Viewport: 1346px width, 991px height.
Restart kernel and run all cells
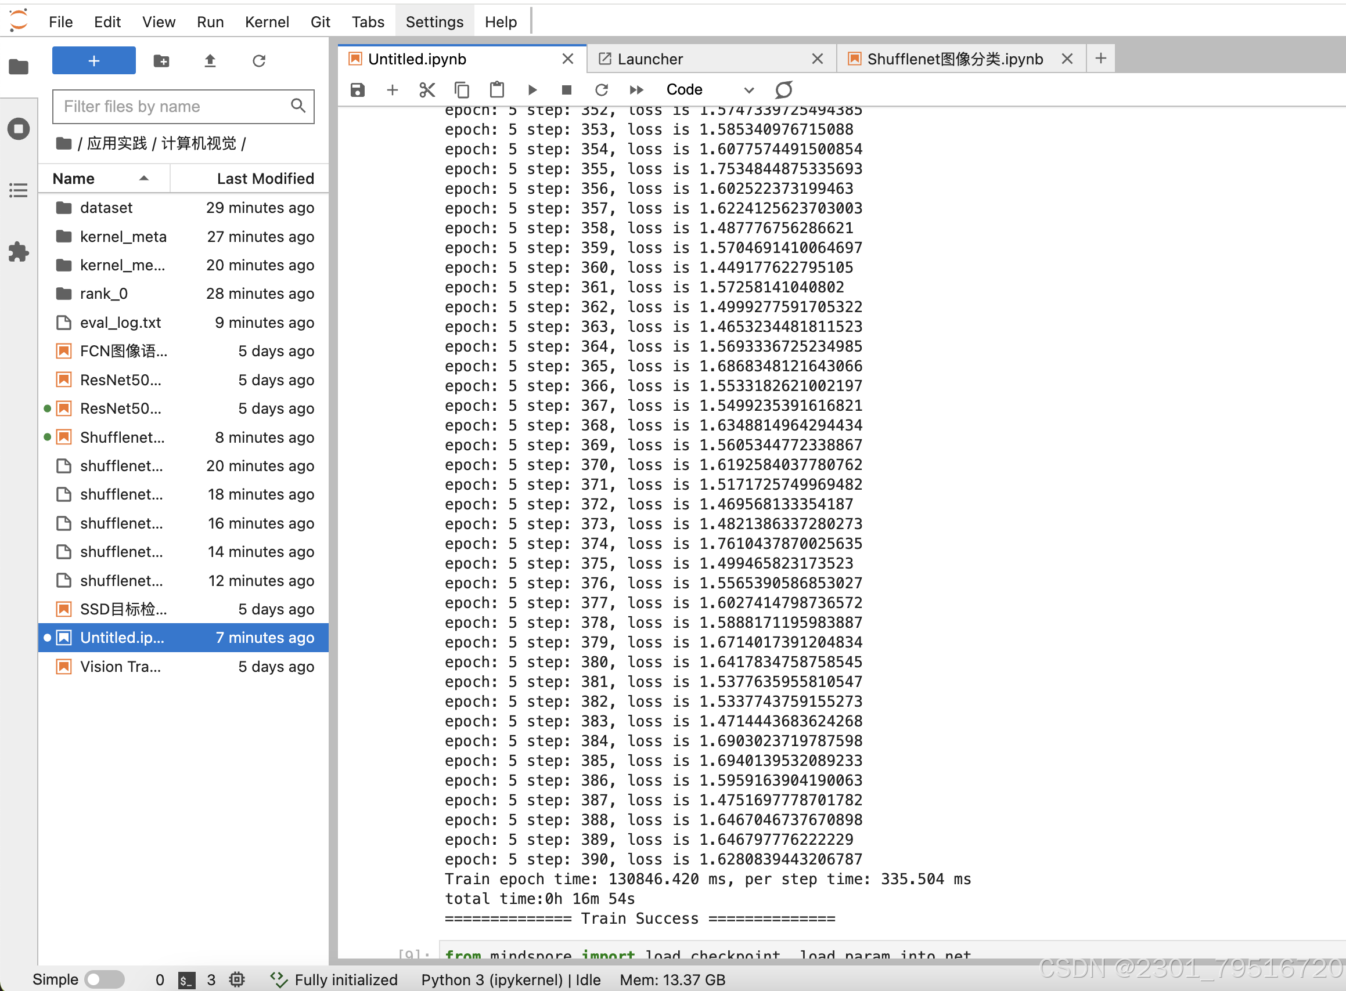(636, 90)
